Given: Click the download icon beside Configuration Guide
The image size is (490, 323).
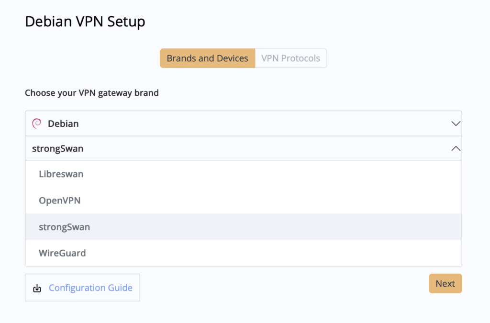Looking at the screenshot, I should coord(37,288).
